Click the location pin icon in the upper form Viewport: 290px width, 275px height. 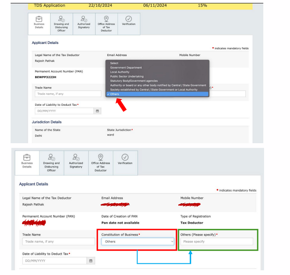point(106,19)
